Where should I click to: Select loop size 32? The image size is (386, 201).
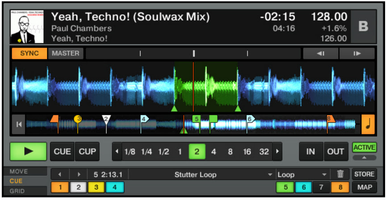tap(264, 151)
